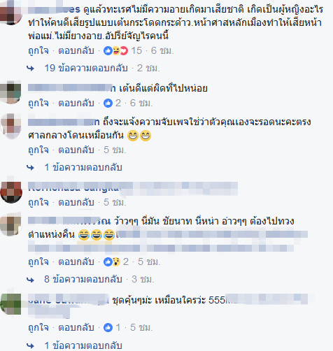Viewport: 333px width, 351px height.
Task: Click reply arrow icon at bottom 1 ข้อความตอบกลับ
Action: pos(30,345)
